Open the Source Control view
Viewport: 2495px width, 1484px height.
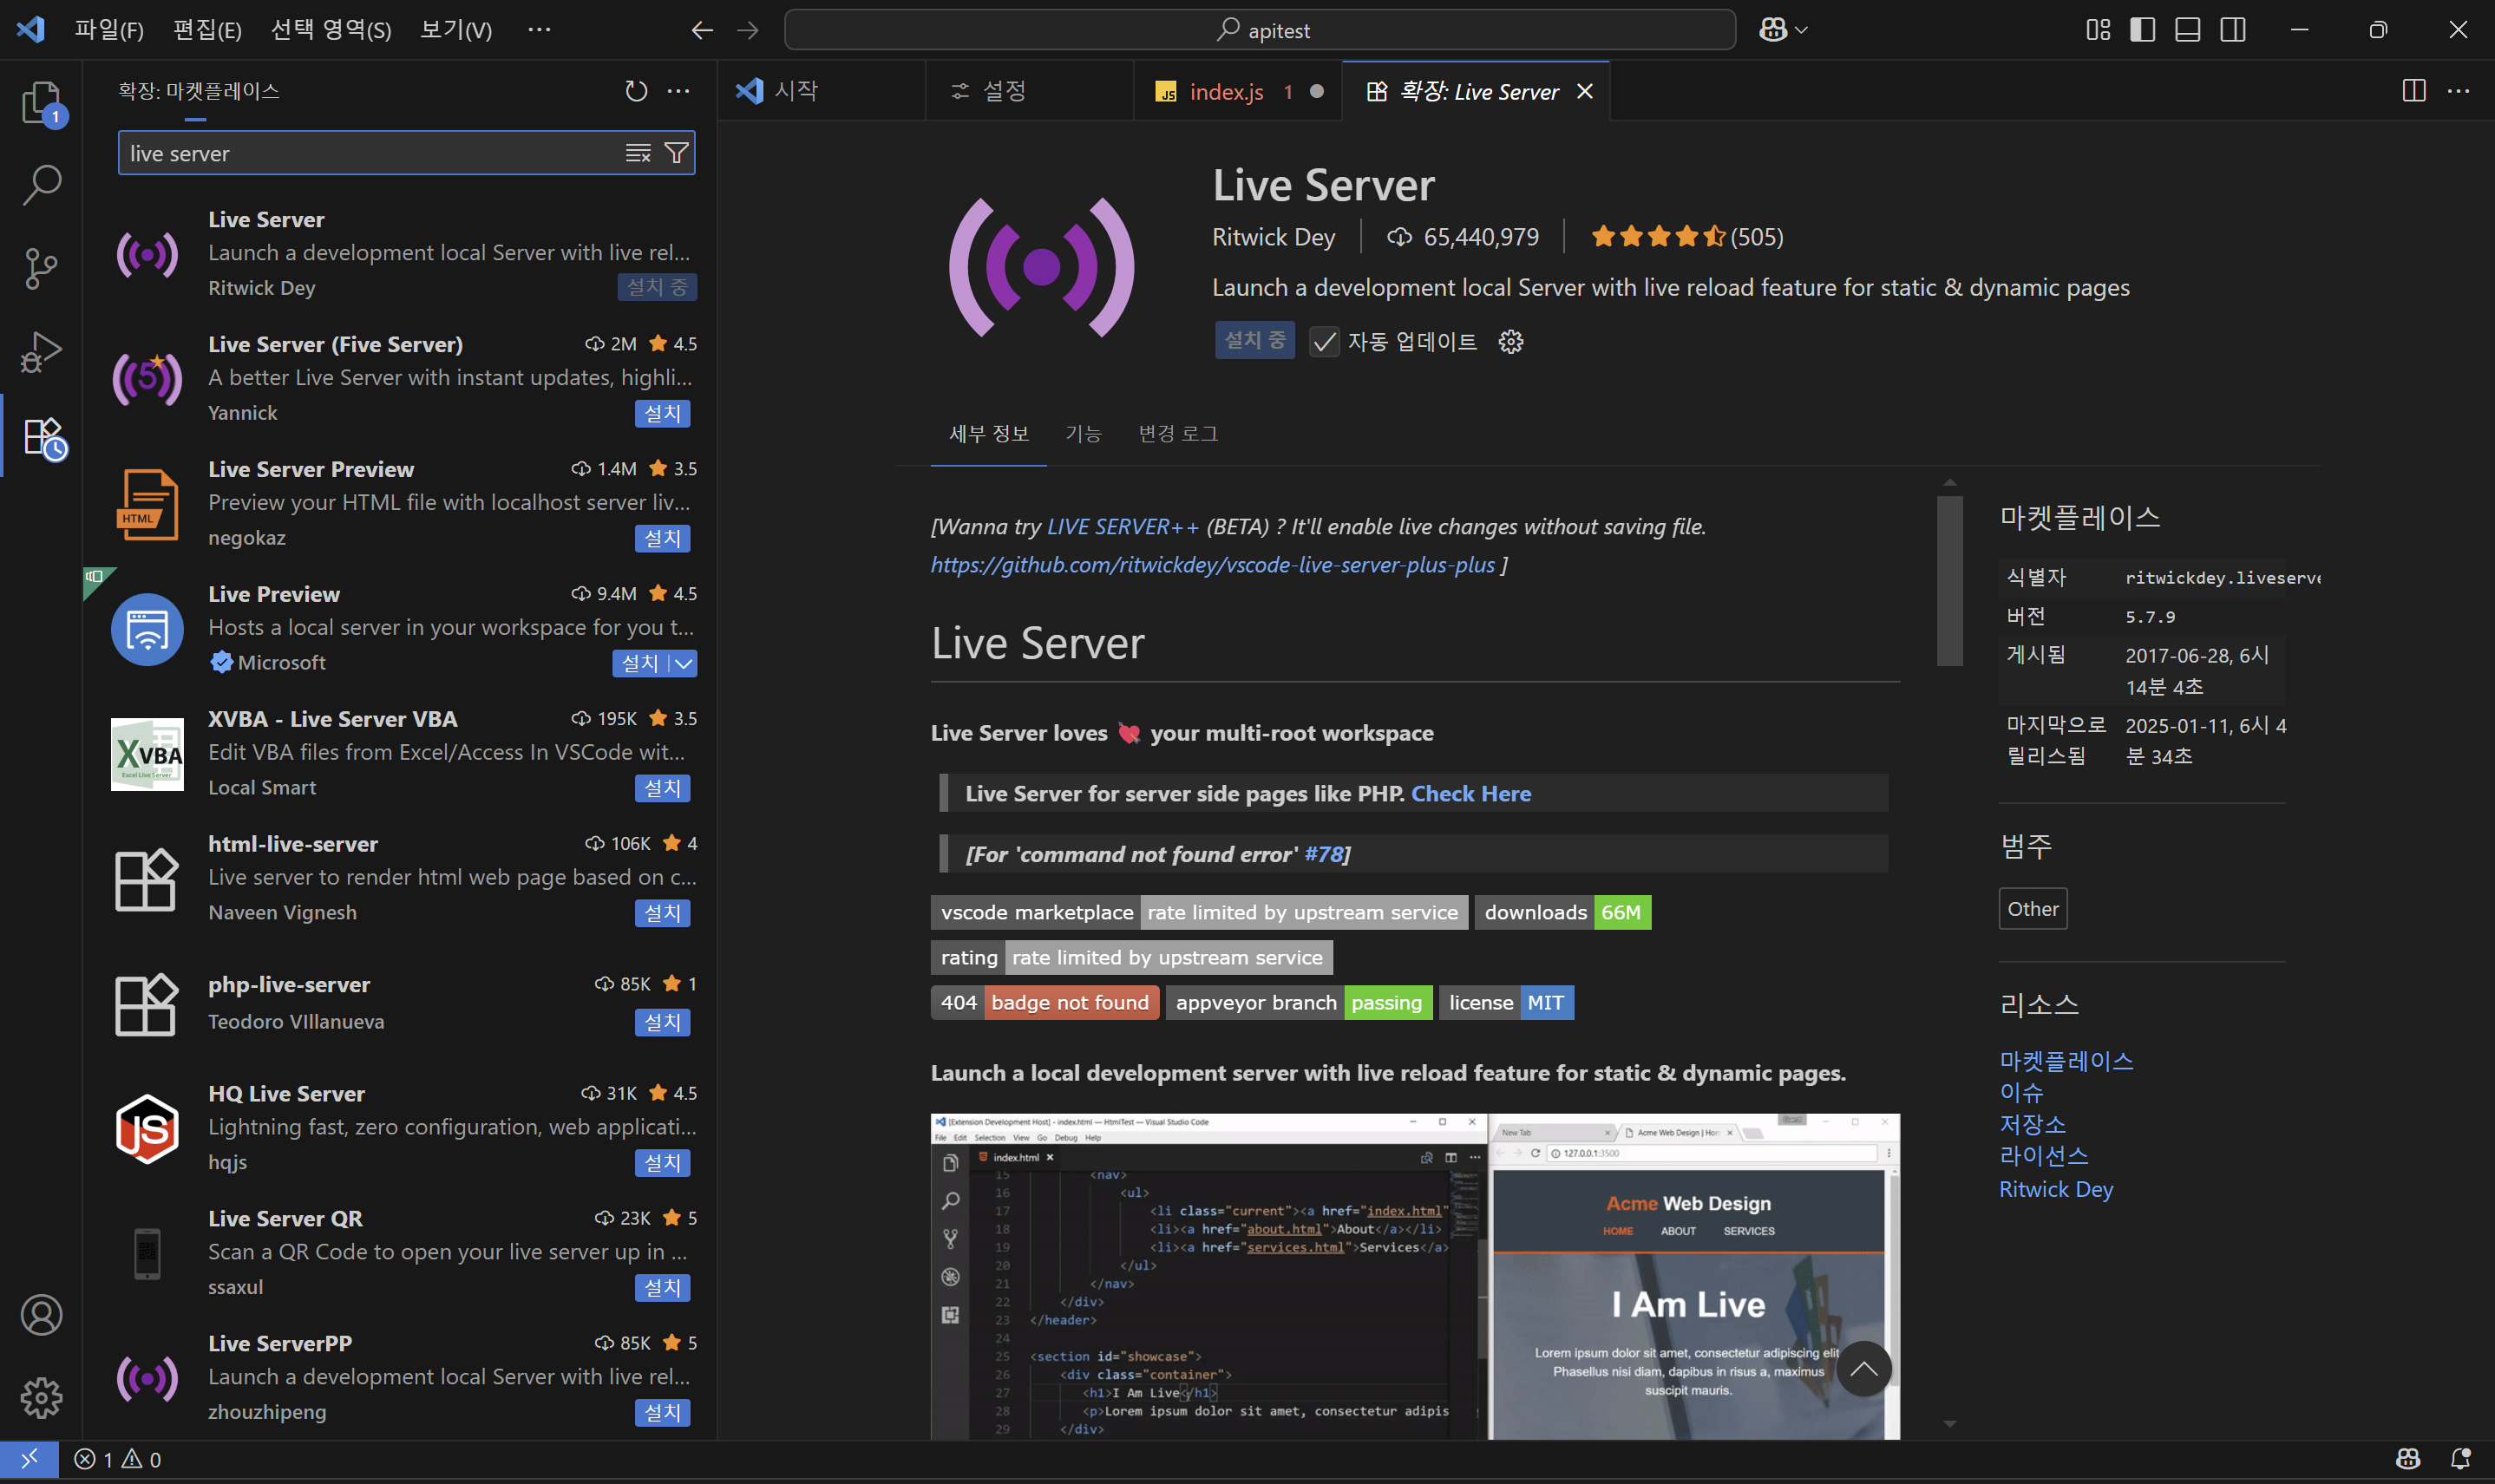point(42,268)
